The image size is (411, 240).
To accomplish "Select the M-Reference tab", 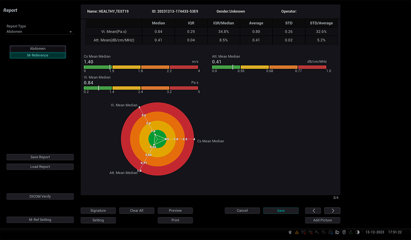I will pos(38,55).
